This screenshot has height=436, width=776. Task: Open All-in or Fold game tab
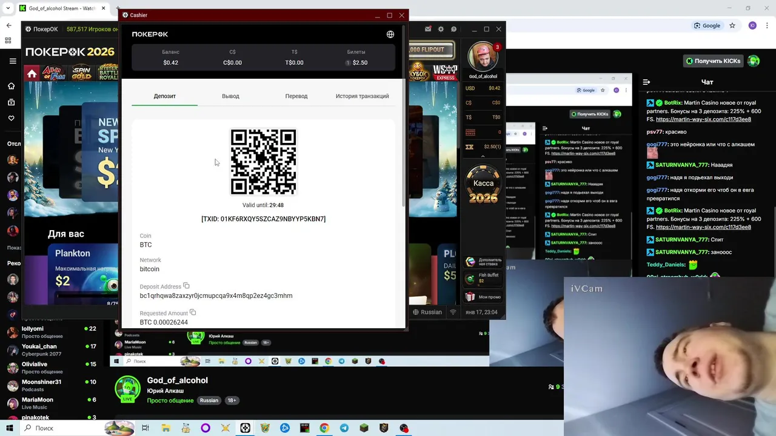54,74
